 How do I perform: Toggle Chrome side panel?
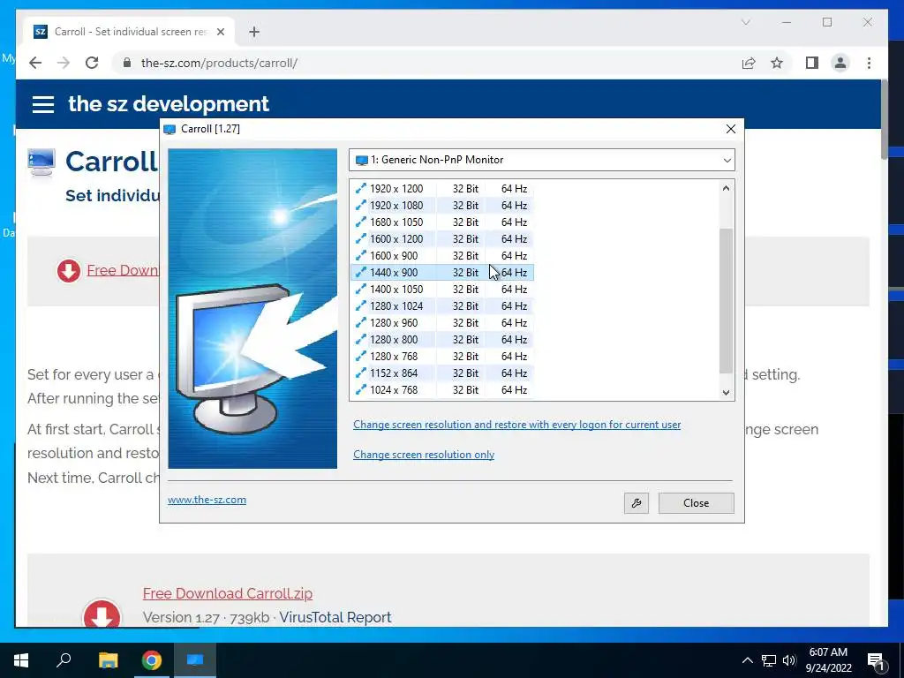tap(812, 63)
